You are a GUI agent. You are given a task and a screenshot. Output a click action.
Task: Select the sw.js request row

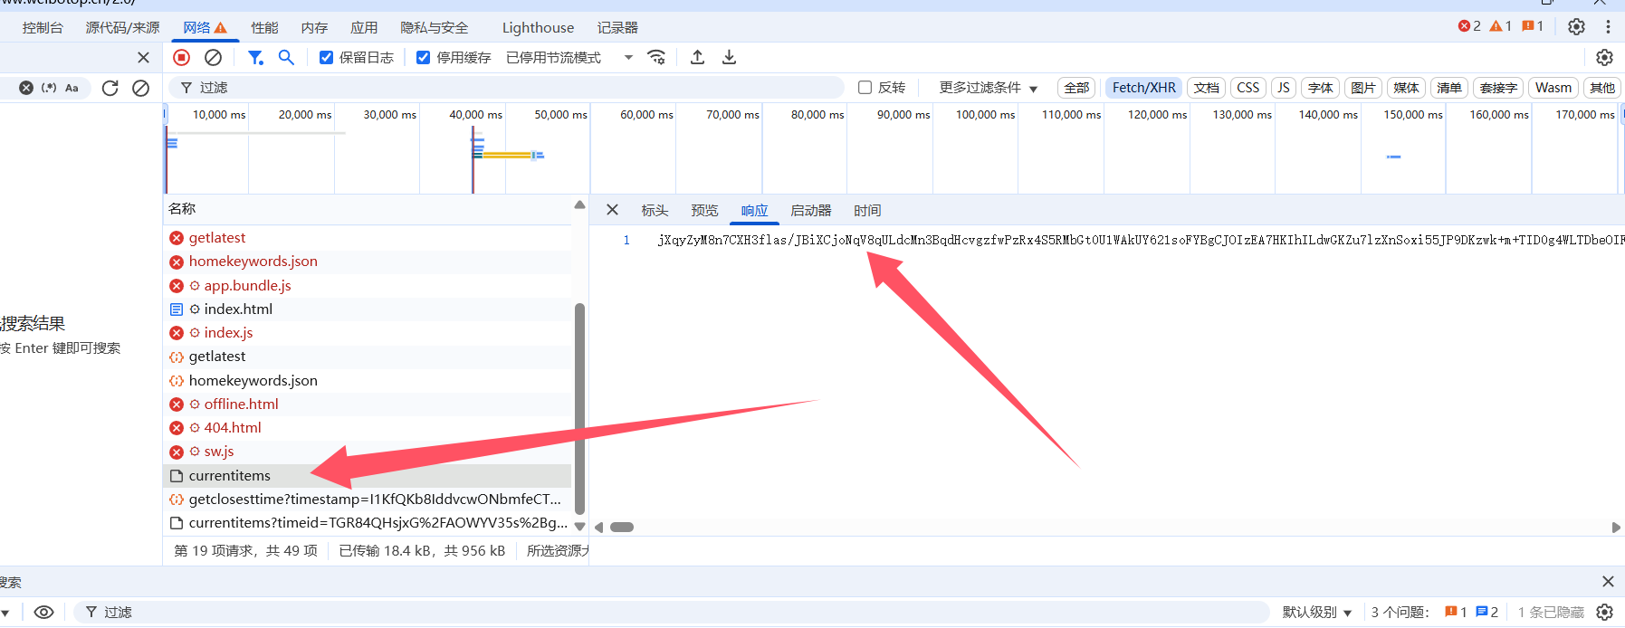pos(368,451)
